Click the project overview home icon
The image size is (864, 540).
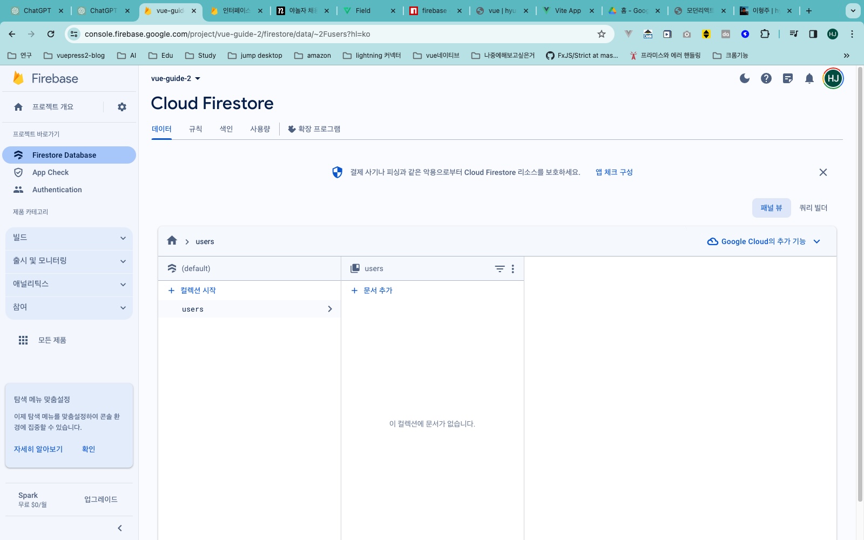coord(18,107)
